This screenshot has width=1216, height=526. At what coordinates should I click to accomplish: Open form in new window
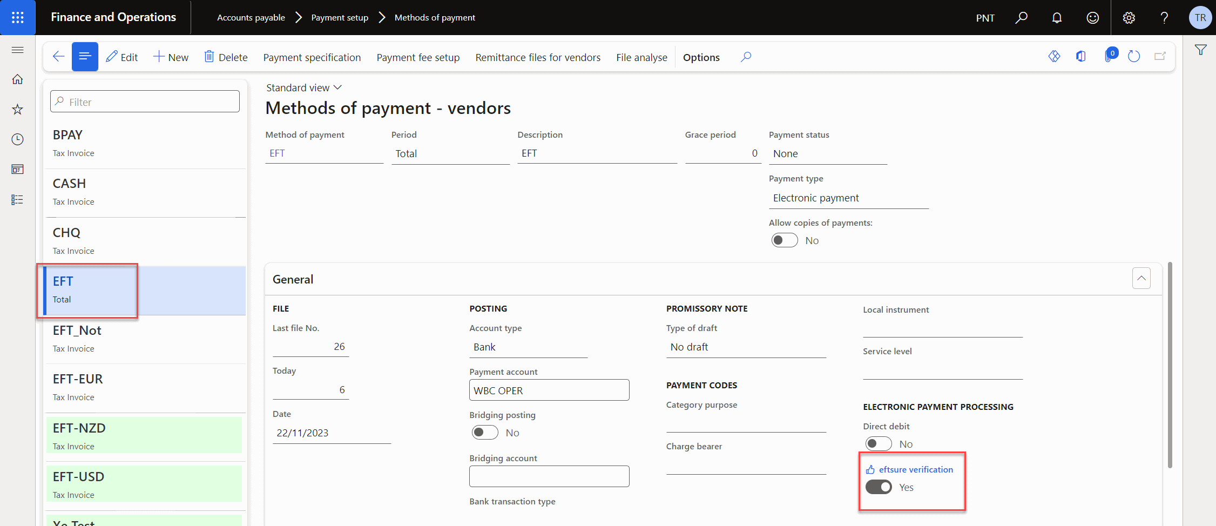pyautogui.click(x=1160, y=56)
